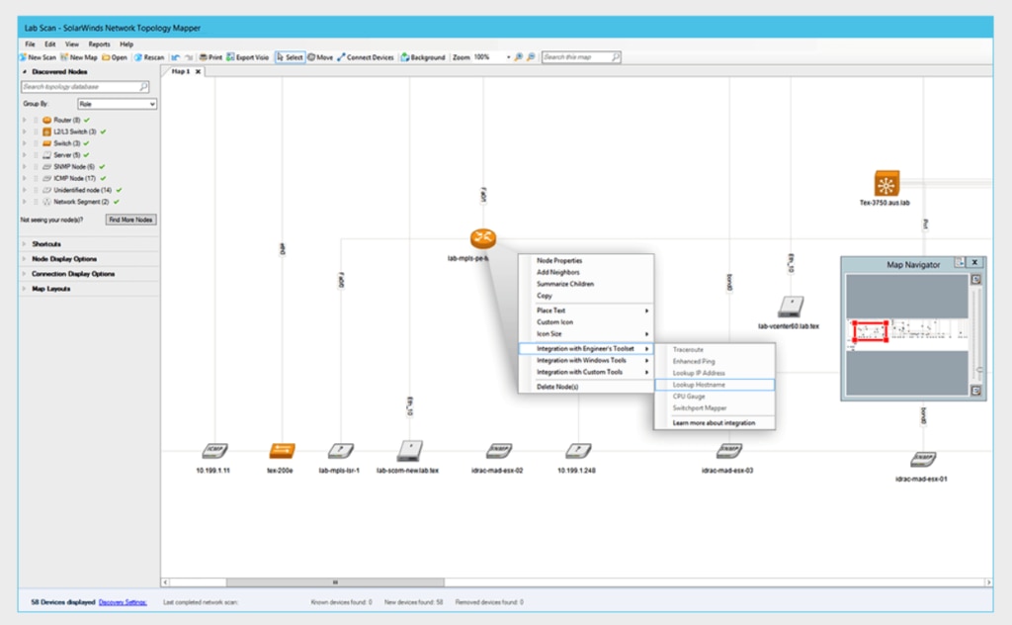Screen dimensions: 1012x625
Task: Select the 10.199.1.11 ICMP node
Action: (214, 451)
